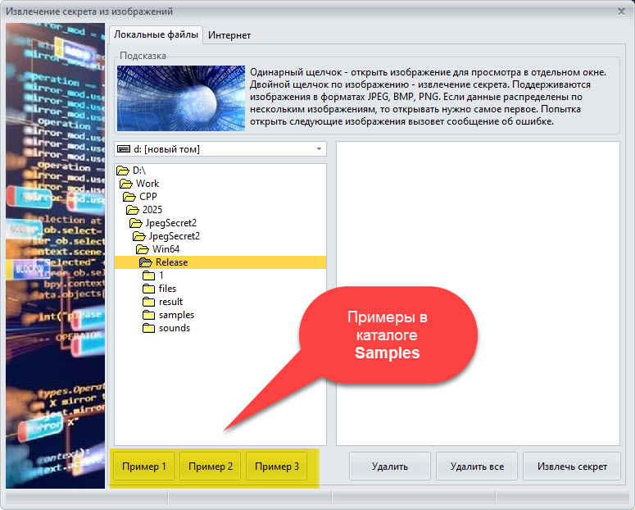Select the Release folder in tree
635x510 pixels.
click(171, 262)
